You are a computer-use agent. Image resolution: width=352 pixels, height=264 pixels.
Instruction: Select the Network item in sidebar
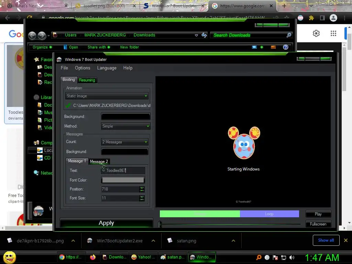coord(44,173)
